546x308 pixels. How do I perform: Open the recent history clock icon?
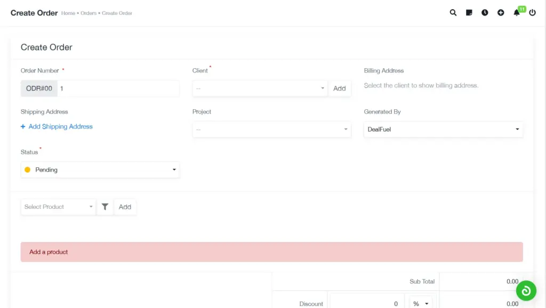(485, 12)
